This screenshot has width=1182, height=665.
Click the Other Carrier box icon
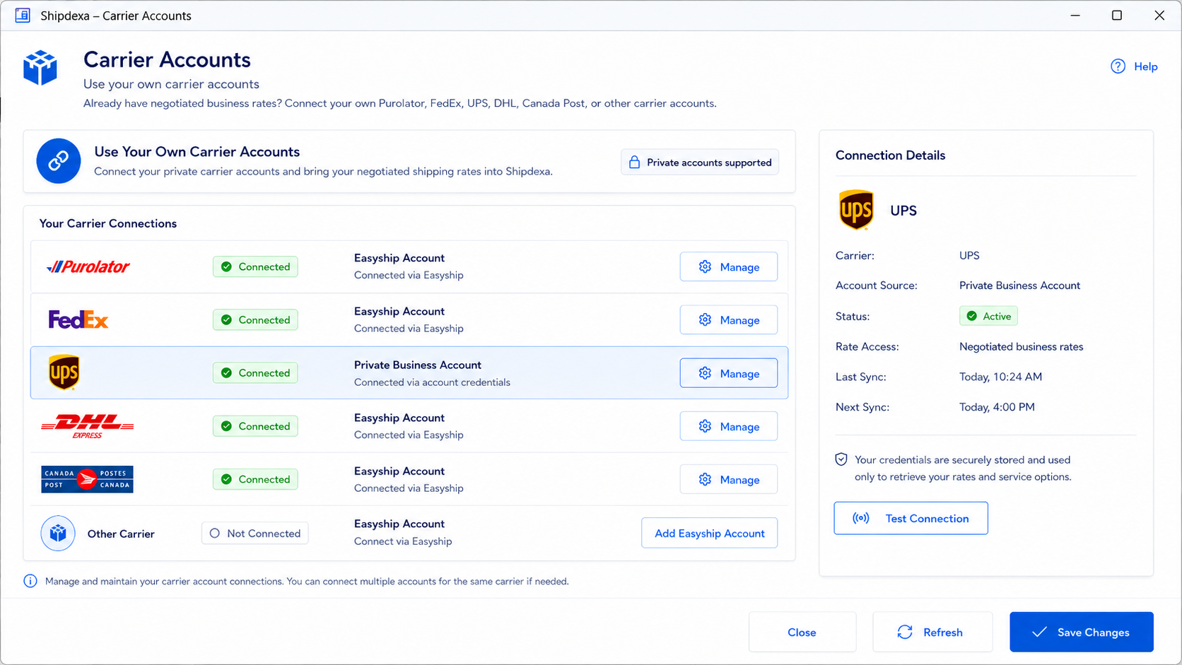58,534
